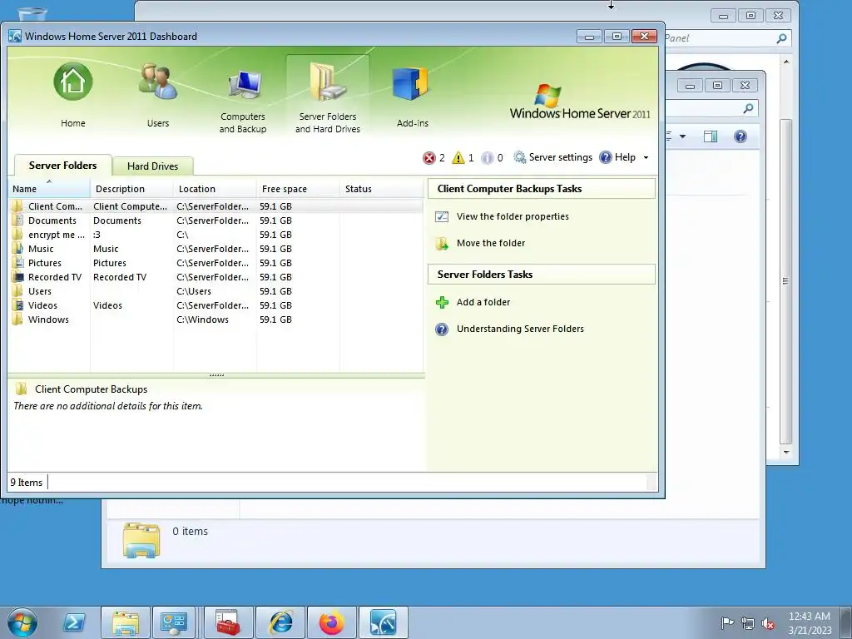Expand the Help dropdown arrow
This screenshot has height=639, width=852.
pyautogui.click(x=646, y=157)
